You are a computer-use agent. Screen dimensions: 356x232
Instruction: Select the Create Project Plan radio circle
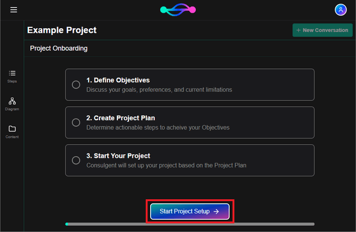[76, 122]
